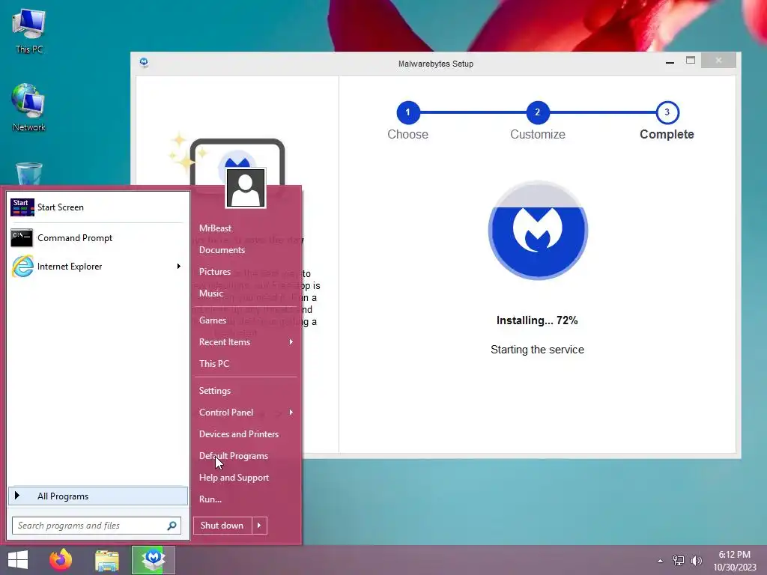This screenshot has height=575, width=767.
Task: Click step 2 Customize circle in setup
Action: point(538,112)
